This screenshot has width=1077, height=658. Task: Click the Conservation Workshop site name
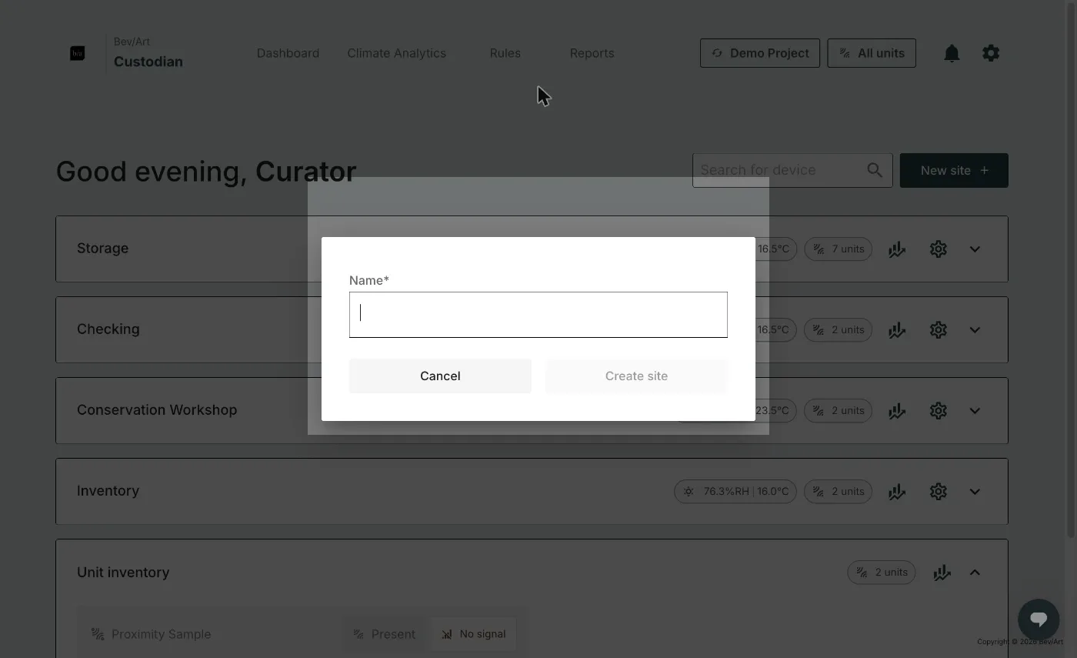(x=157, y=410)
